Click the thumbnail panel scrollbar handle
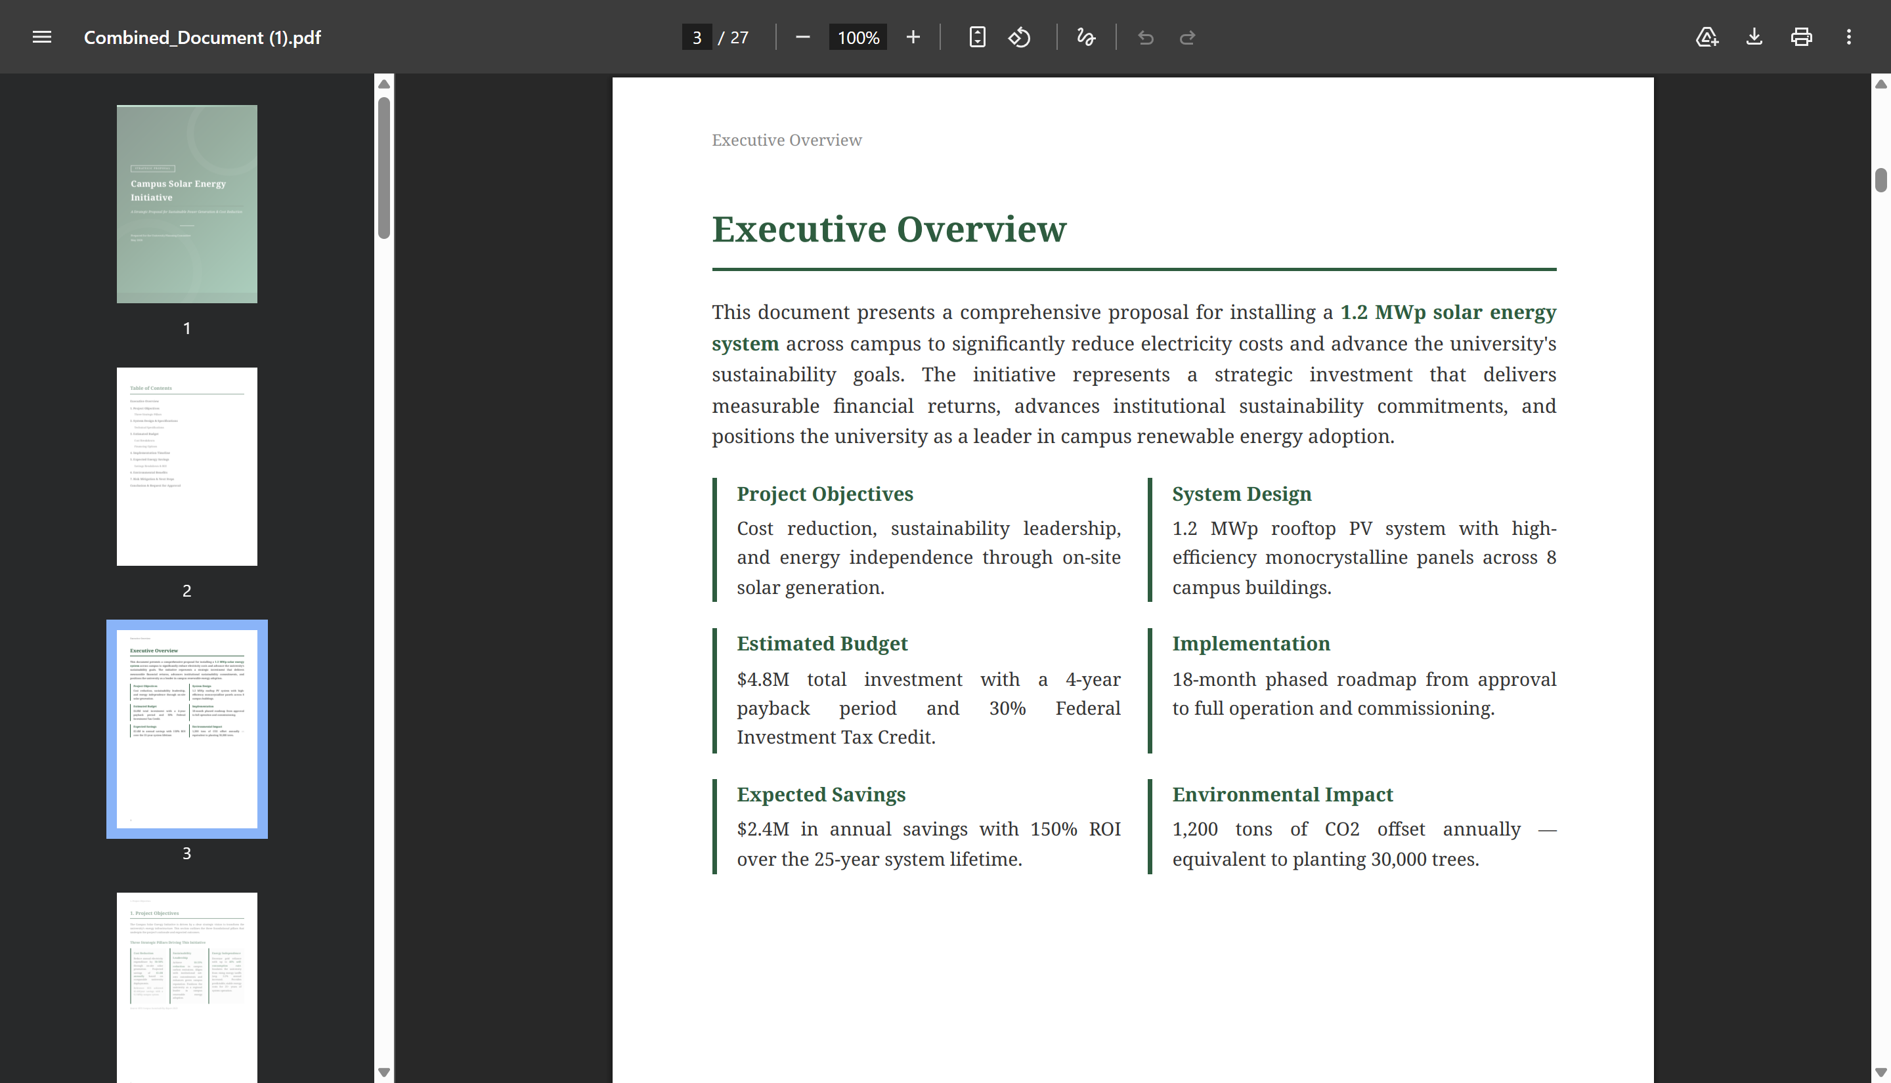Image resolution: width=1891 pixels, height=1083 pixels. pos(384,168)
